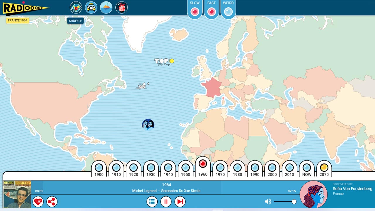Share the current track
375x211 pixels.
52,202
